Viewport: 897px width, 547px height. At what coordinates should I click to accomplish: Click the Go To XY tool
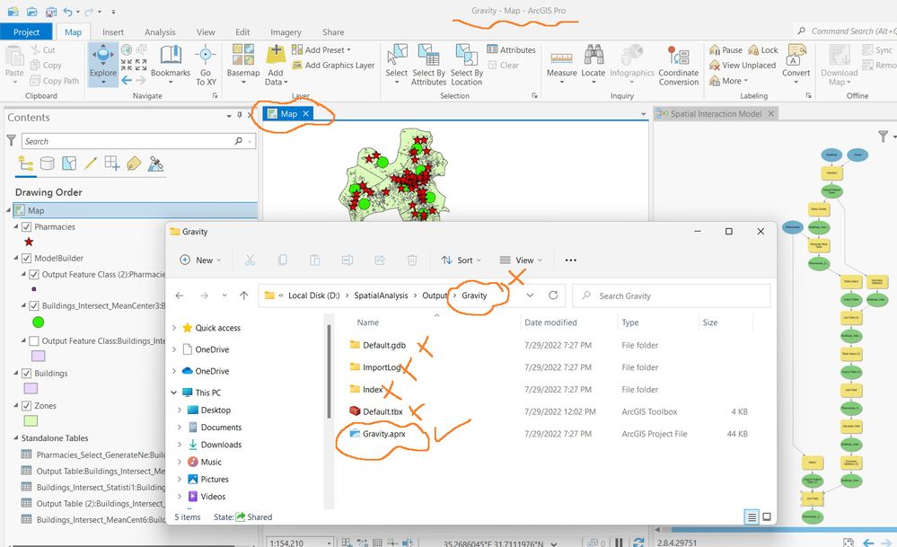[x=206, y=64]
